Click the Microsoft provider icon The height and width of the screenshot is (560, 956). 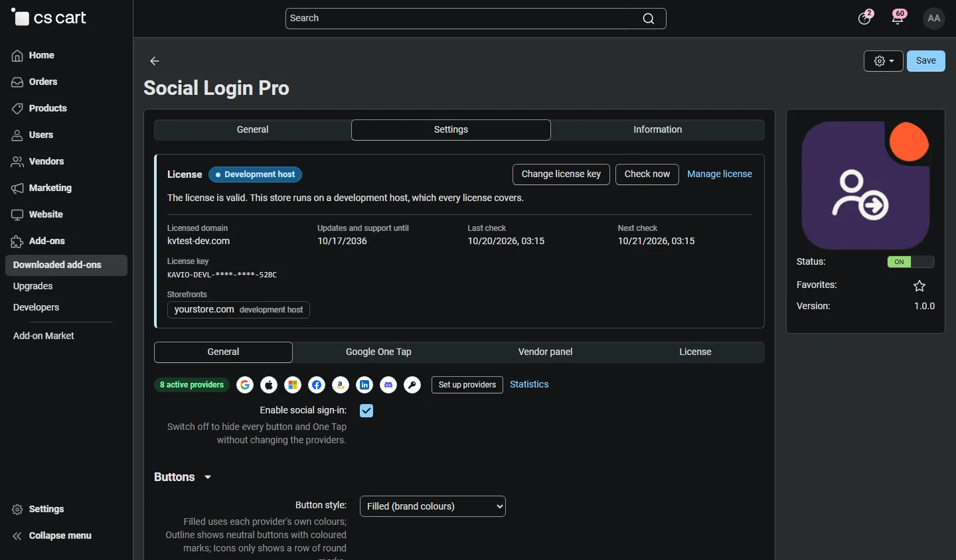293,385
